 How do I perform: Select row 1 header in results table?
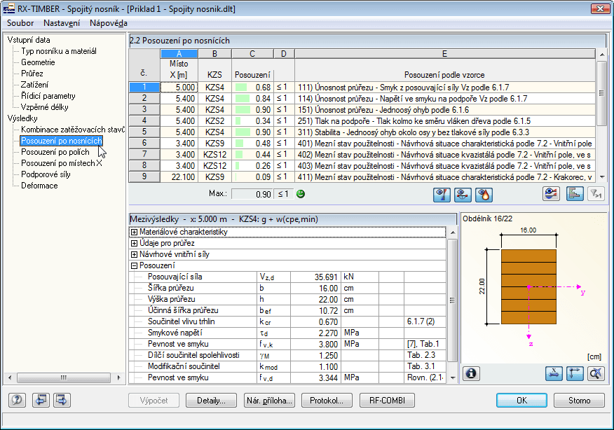(144, 87)
